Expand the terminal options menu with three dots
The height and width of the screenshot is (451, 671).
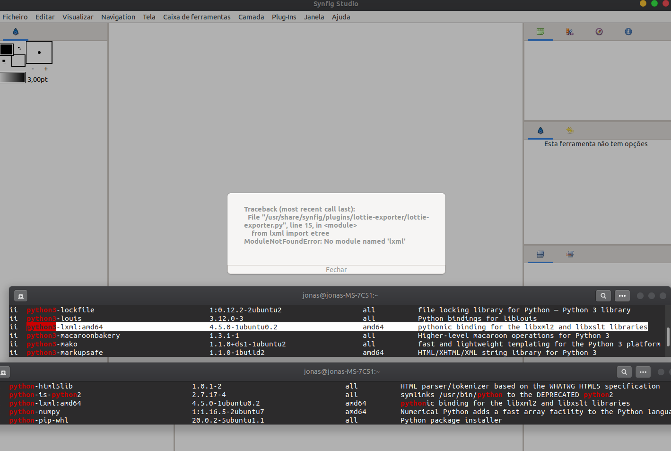[x=622, y=295]
